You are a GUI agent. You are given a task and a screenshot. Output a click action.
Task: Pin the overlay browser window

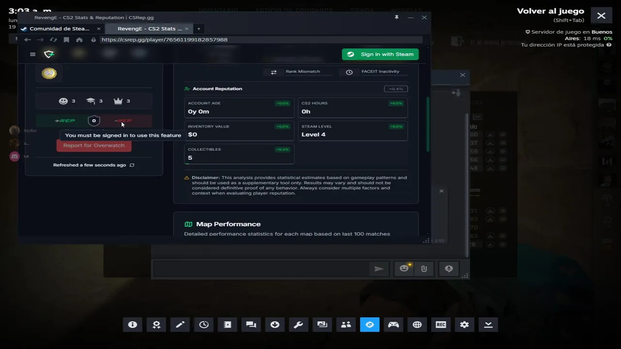(396, 17)
